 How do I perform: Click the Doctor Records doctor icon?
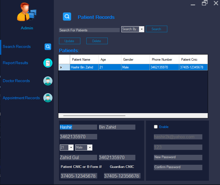pos(48,81)
